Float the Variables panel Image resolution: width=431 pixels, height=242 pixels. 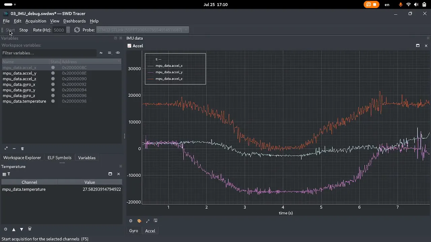coord(115,38)
